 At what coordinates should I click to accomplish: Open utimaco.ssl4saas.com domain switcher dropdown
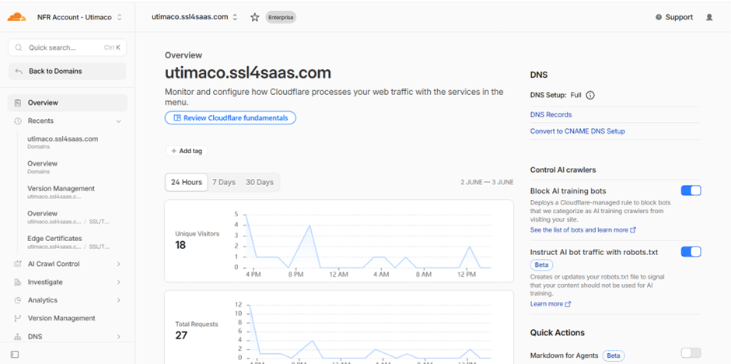pyautogui.click(x=194, y=17)
